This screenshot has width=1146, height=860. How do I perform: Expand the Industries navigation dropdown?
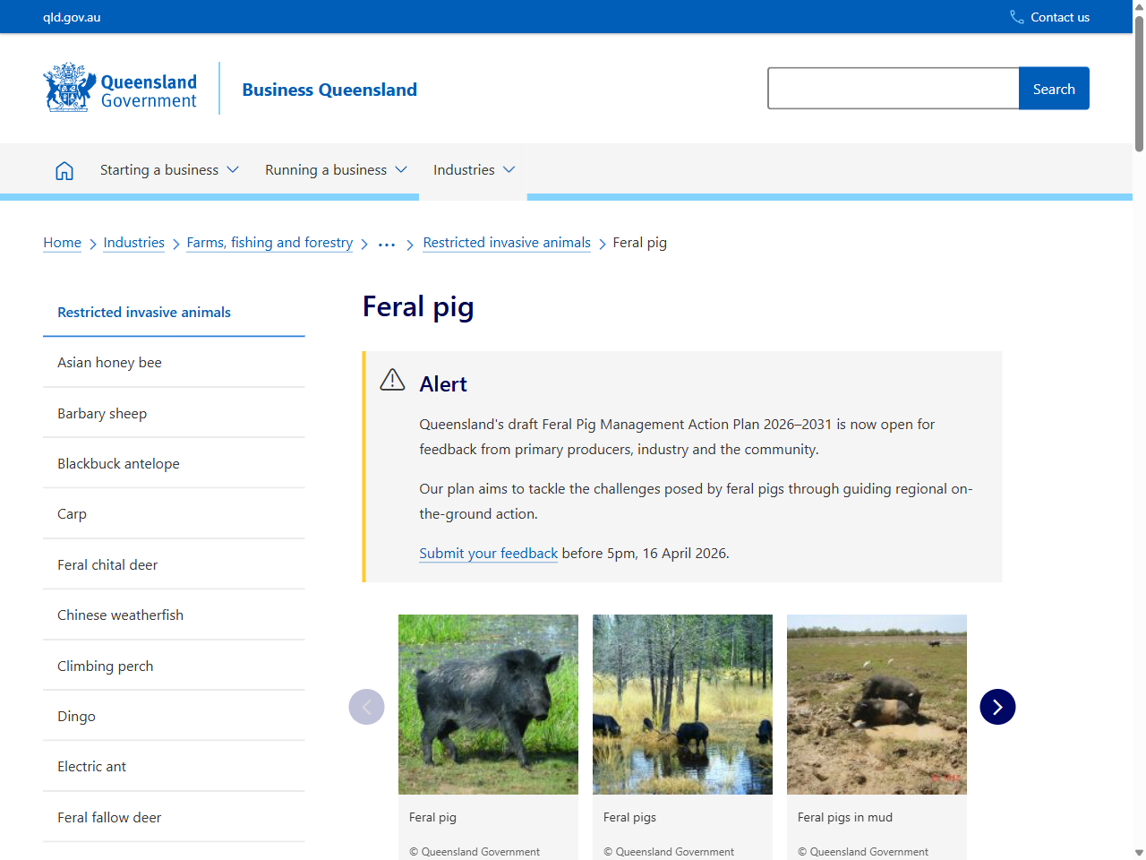click(473, 169)
